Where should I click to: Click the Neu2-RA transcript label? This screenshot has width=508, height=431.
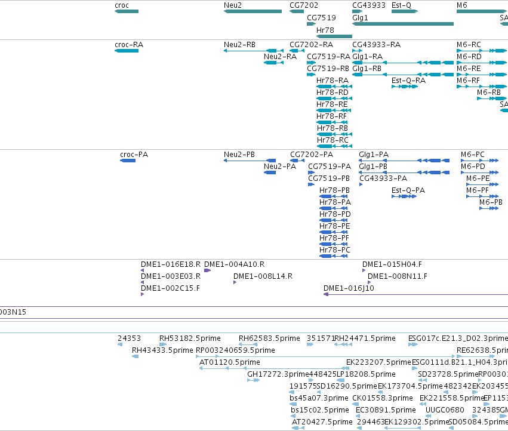[280, 56]
